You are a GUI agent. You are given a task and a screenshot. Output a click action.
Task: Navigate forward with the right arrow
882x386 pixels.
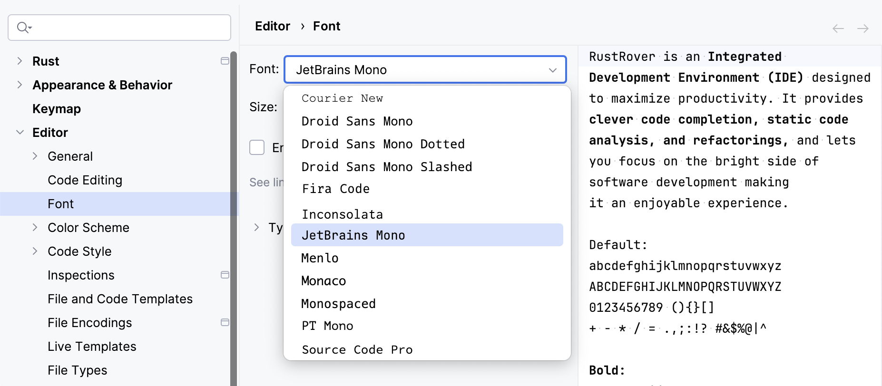click(x=863, y=29)
